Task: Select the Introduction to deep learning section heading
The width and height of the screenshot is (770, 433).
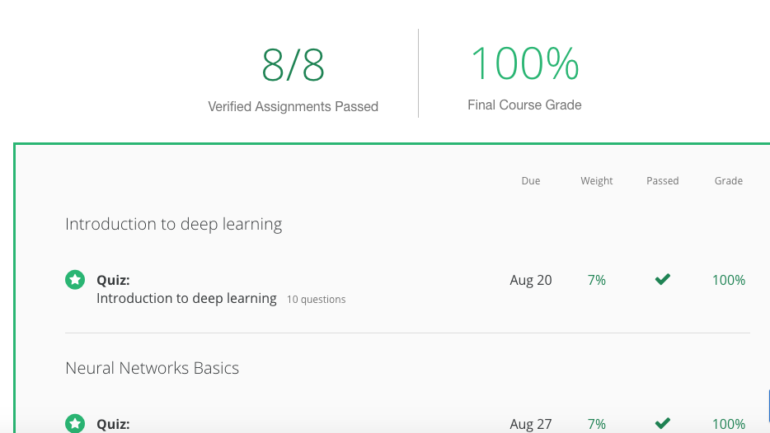Action: coord(173,224)
